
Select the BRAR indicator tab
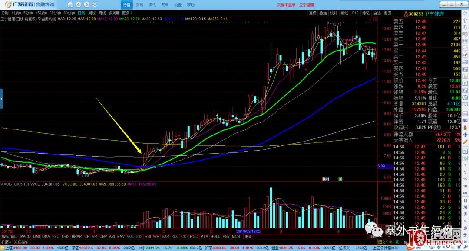pos(76,236)
